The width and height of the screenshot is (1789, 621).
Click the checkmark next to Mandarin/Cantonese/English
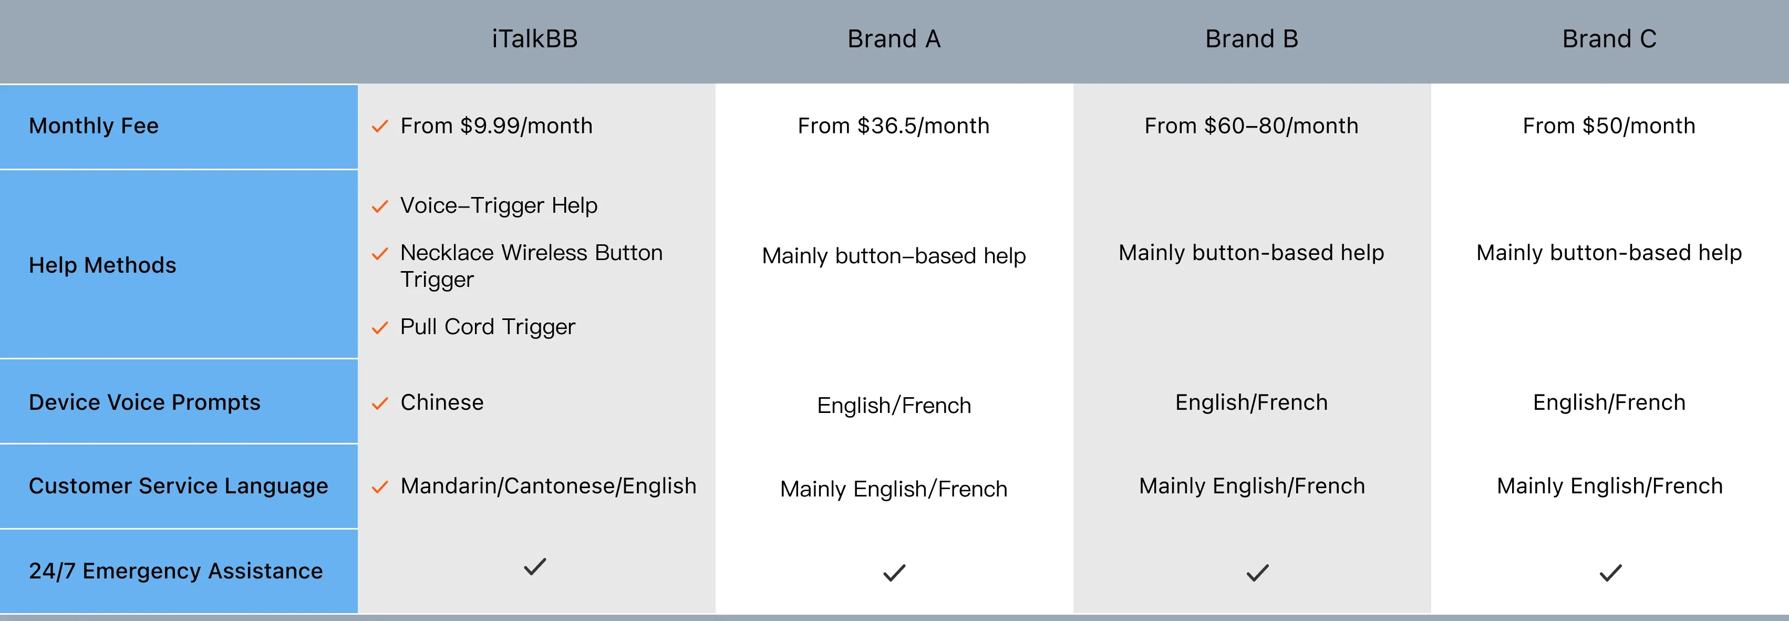coord(379,487)
